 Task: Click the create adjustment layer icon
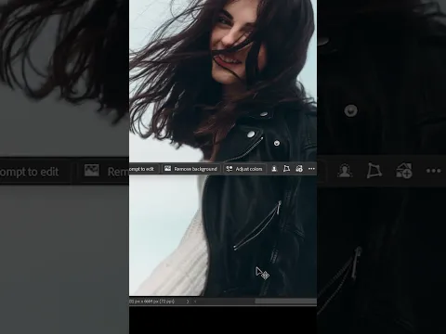[299, 169]
